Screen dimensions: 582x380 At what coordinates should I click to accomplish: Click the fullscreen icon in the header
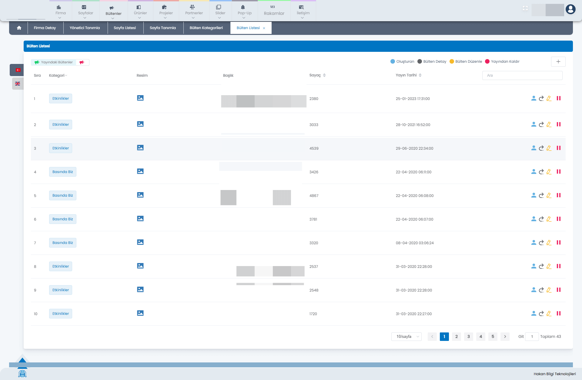click(525, 8)
